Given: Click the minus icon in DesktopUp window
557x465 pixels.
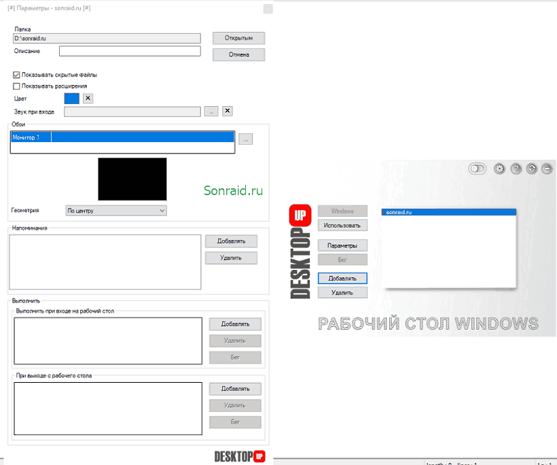Looking at the screenshot, I should tap(547, 169).
